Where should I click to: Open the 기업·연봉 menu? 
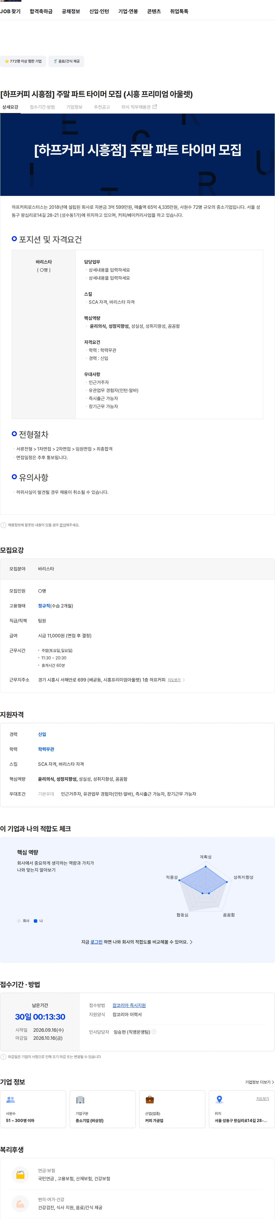(x=128, y=11)
